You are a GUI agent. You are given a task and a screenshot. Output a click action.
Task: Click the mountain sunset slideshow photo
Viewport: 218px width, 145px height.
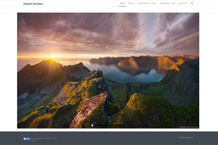pos(108,70)
